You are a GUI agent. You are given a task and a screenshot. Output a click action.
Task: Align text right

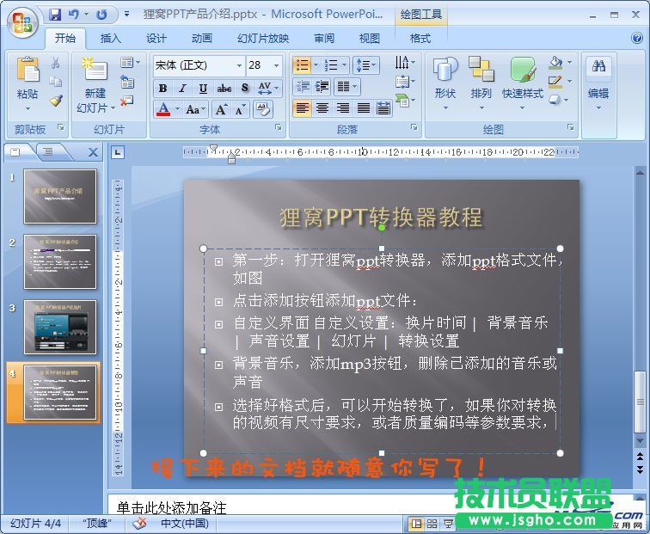click(342, 108)
